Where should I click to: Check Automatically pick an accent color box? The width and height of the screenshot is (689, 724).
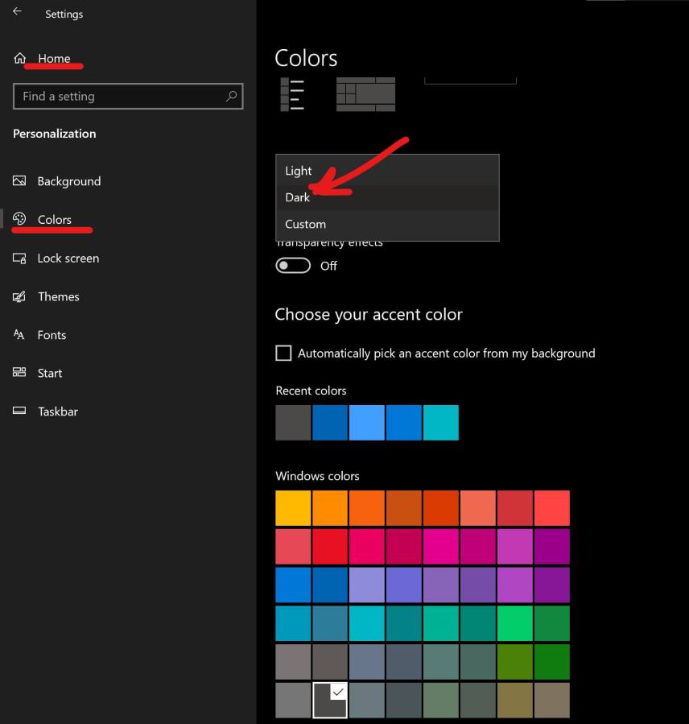[283, 353]
